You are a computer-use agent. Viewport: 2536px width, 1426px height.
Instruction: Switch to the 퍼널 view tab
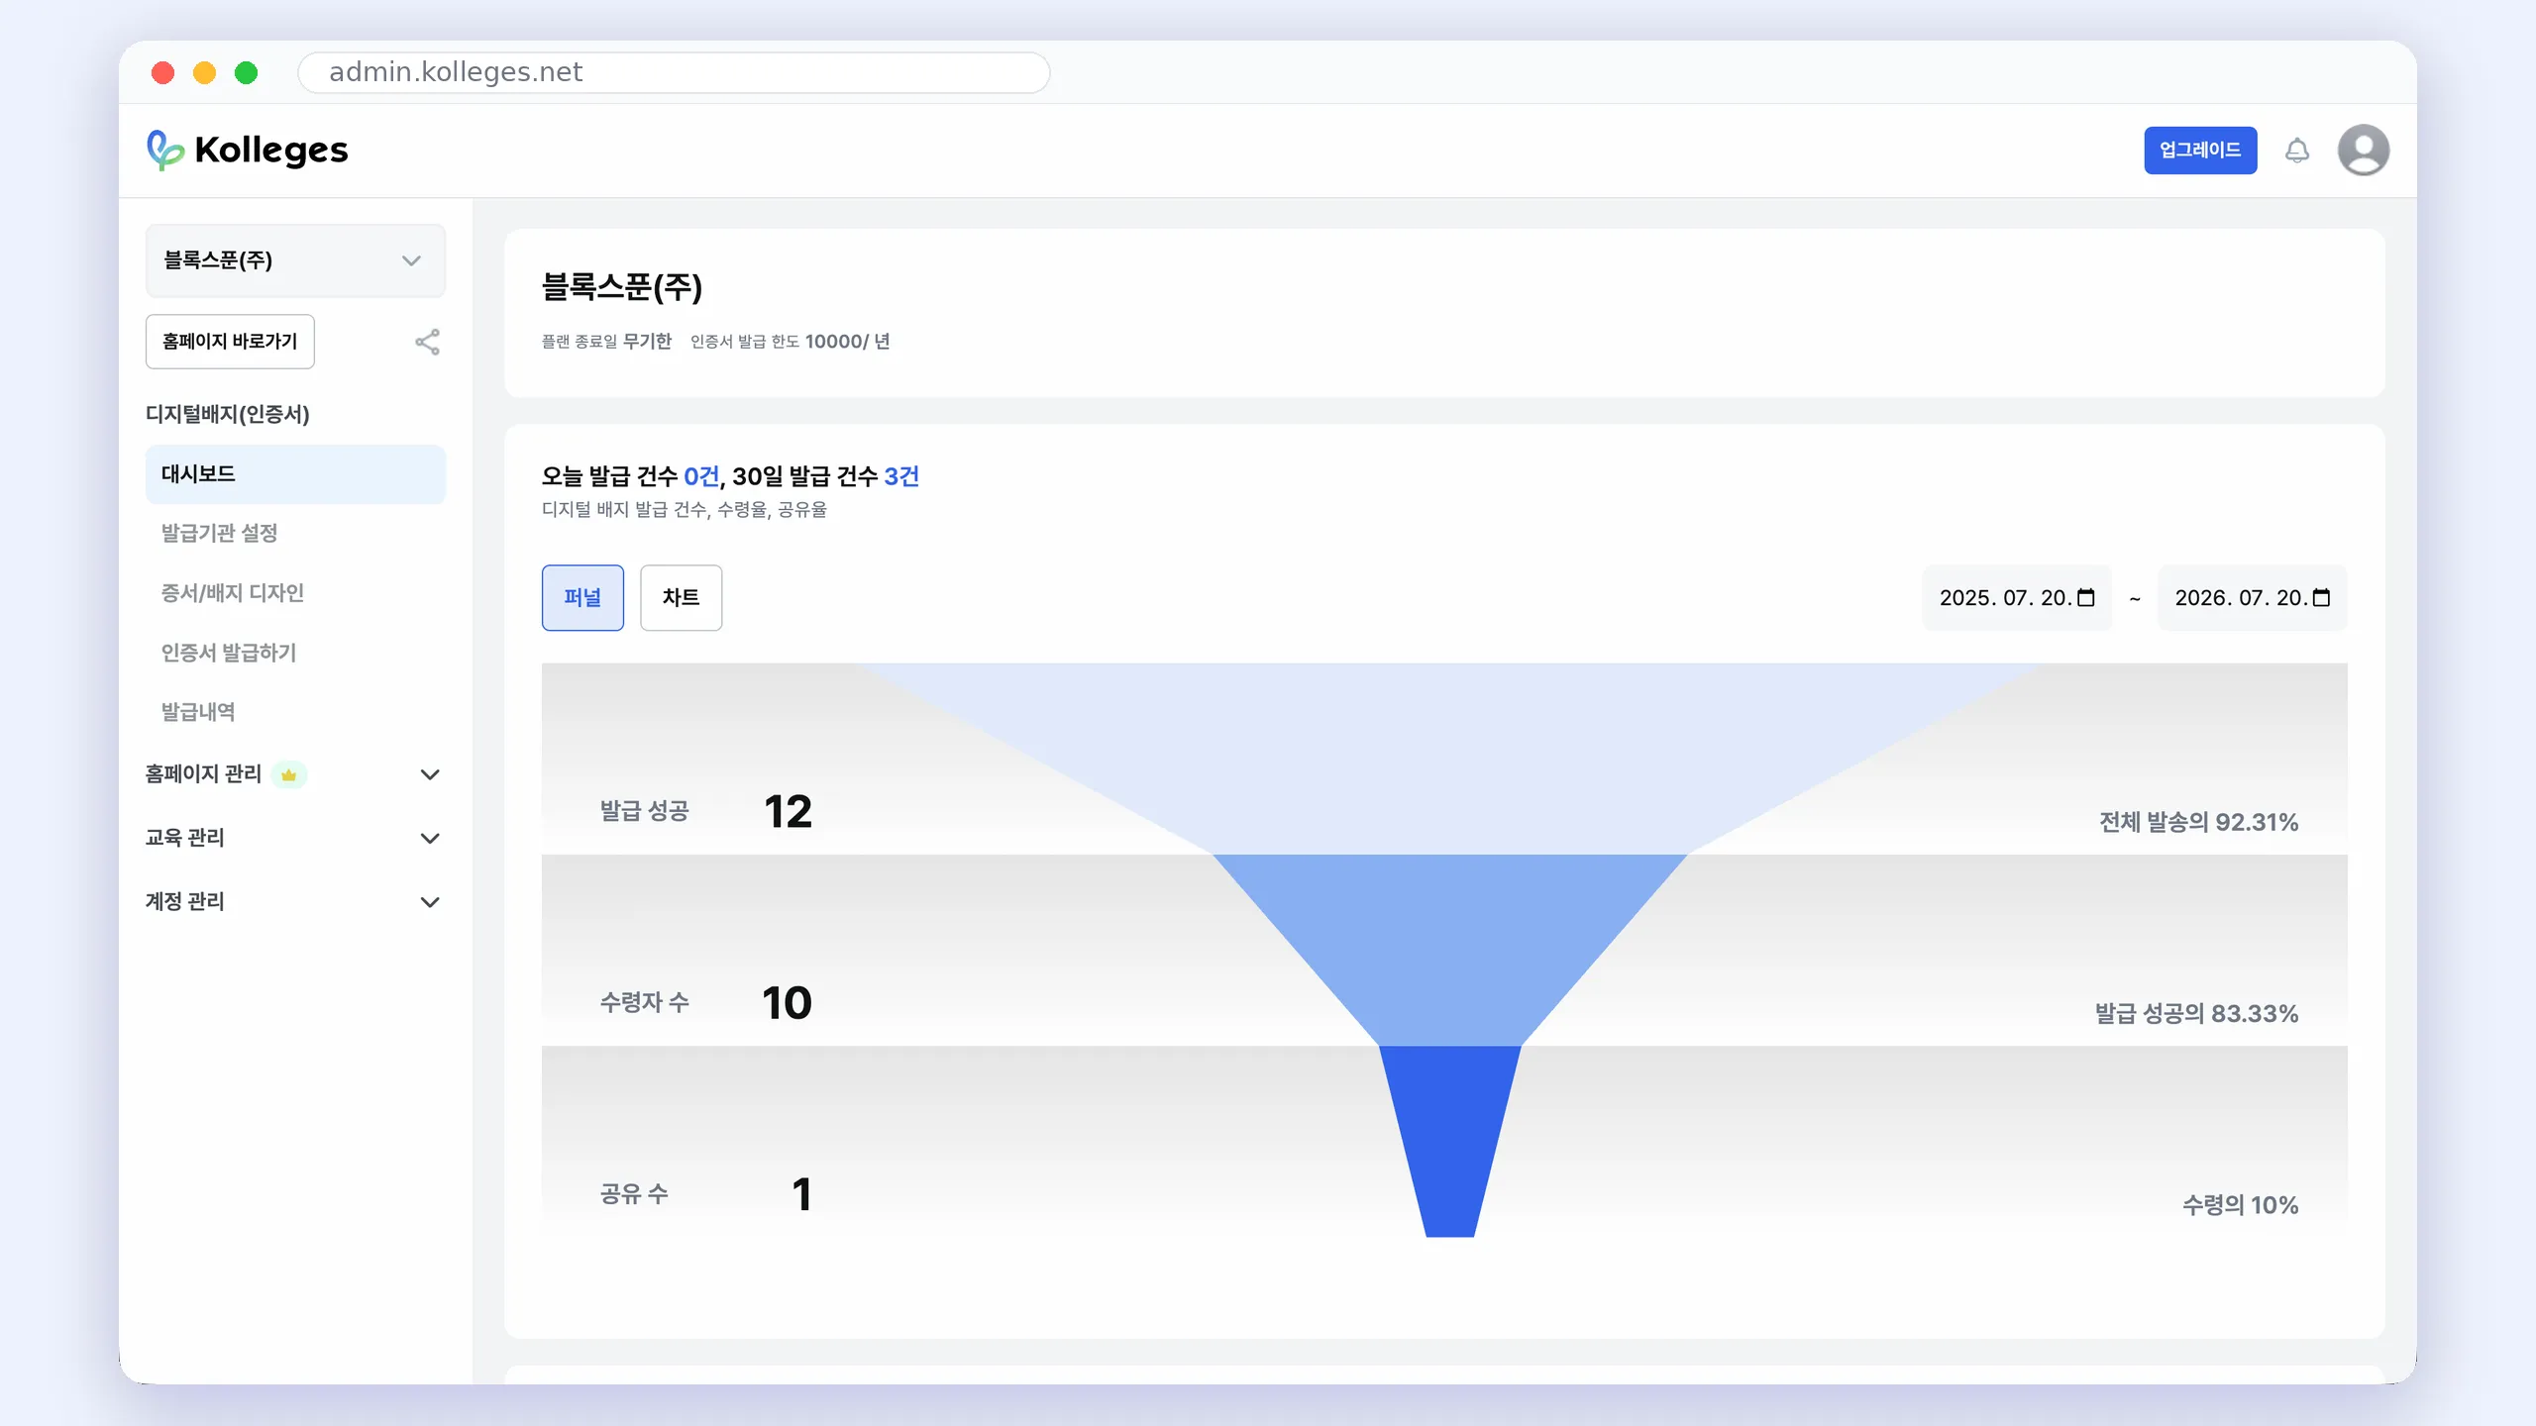click(x=582, y=597)
